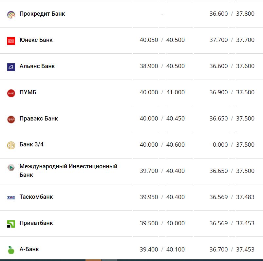
Task: Click the Таскомбанк TAC logo
Action: (x=11, y=197)
